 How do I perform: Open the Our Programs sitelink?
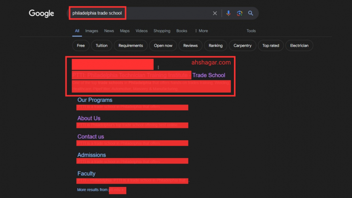pyautogui.click(x=95, y=100)
